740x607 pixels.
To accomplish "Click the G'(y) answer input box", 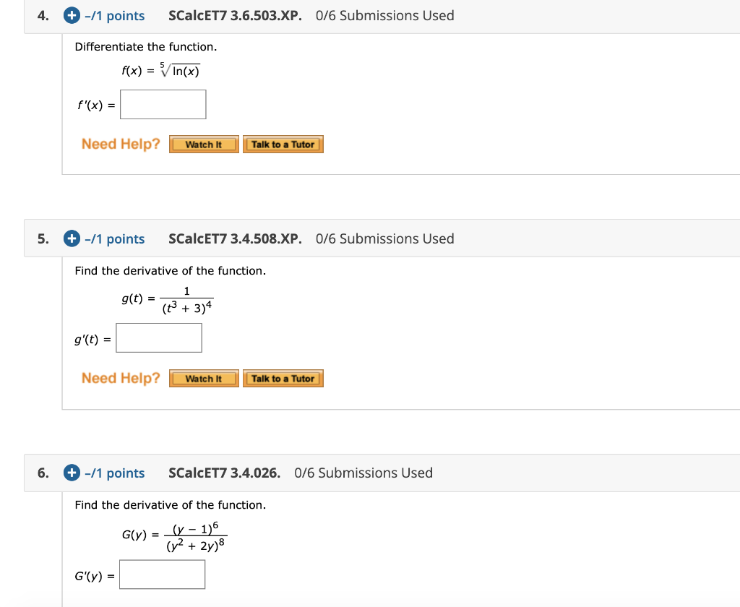I will [x=162, y=574].
